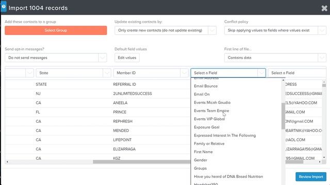The width and height of the screenshot is (330, 185).
Task: Close the Import records dialog
Action: pos(324,8)
